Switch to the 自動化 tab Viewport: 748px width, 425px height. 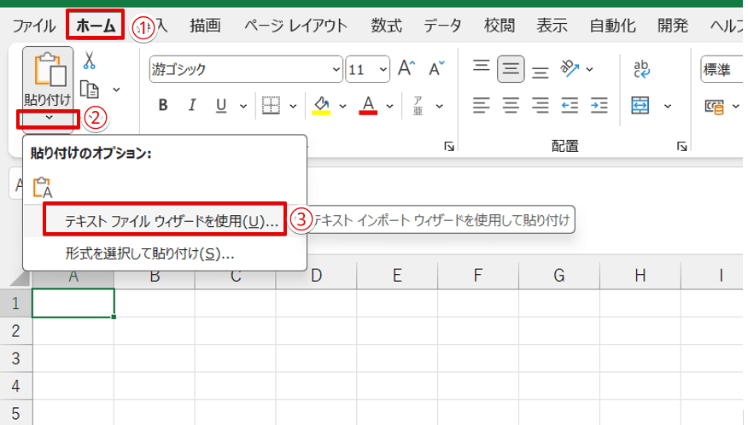point(612,26)
